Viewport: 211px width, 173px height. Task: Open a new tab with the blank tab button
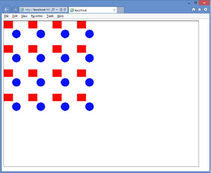click(120, 10)
